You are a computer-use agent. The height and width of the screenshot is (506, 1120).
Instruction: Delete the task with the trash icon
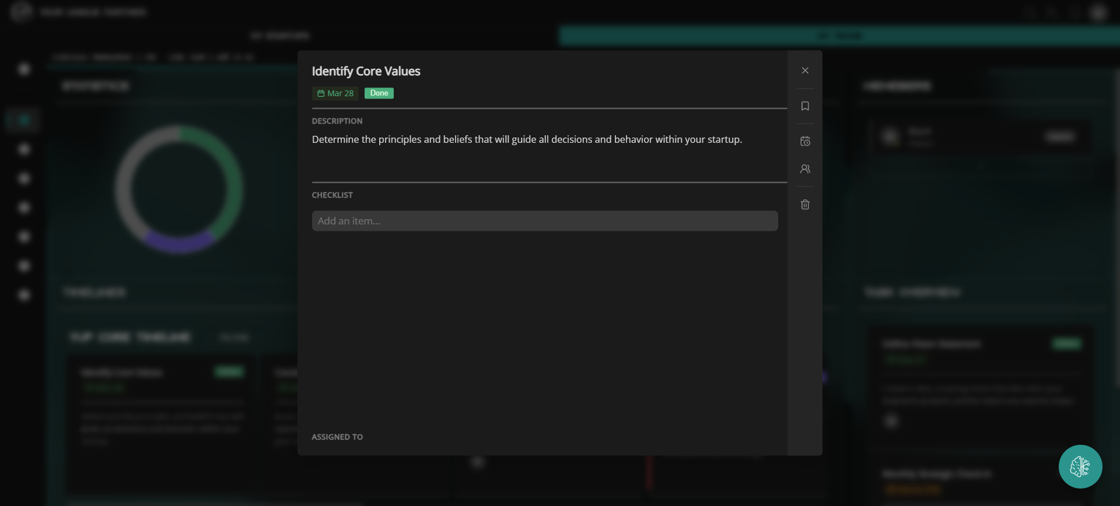(805, 205)
